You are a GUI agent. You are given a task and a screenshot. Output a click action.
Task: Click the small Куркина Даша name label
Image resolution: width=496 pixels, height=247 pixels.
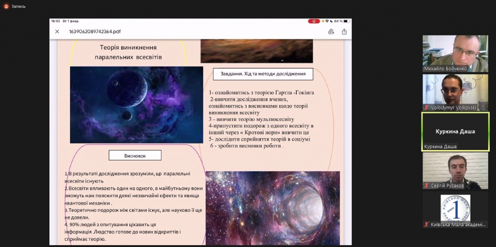(440, 146)
